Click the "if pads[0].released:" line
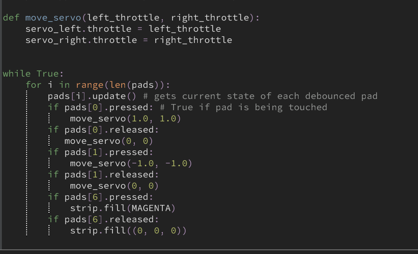418x254 pixels. [x=104, y=130]
